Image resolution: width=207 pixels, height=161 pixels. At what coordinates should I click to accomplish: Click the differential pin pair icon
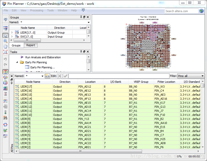(5, 94)
